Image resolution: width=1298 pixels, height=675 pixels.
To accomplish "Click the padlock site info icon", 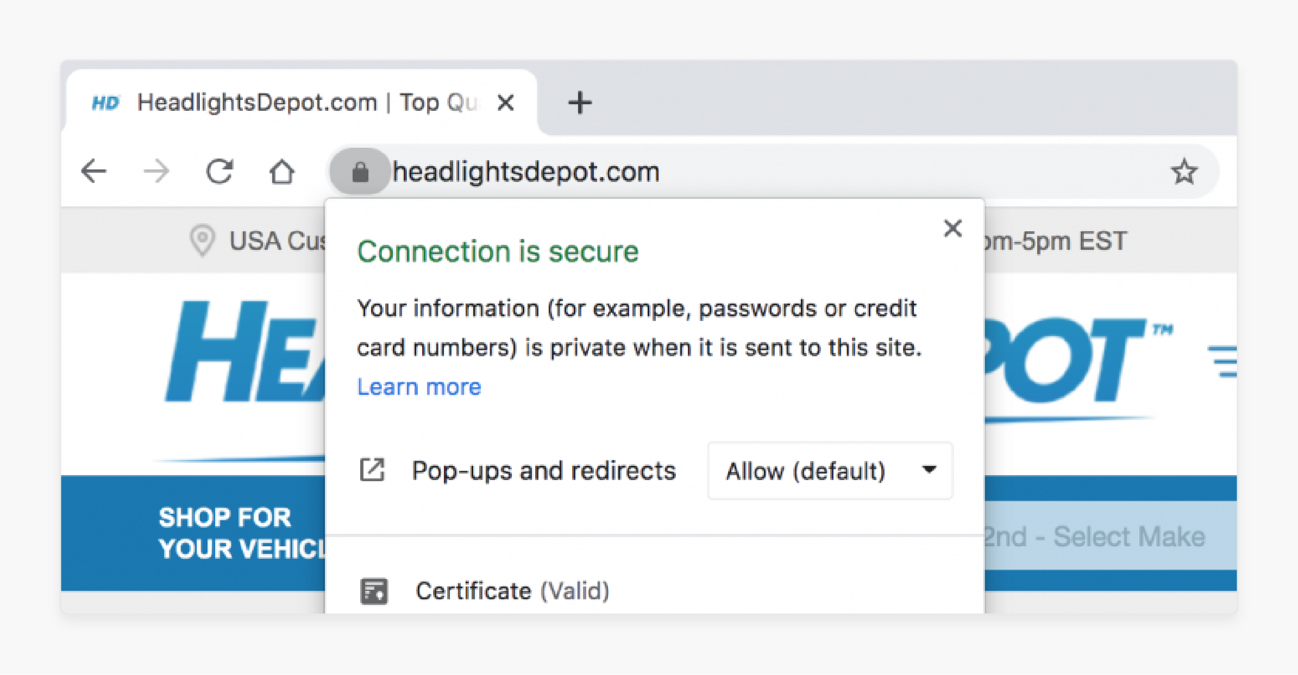I will click(360, 172).
